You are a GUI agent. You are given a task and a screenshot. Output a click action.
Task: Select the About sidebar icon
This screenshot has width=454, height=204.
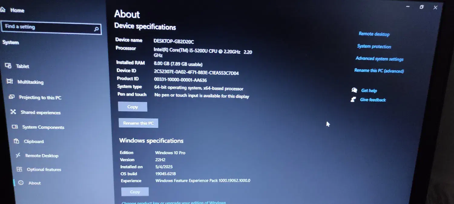(x=21, y=183)
